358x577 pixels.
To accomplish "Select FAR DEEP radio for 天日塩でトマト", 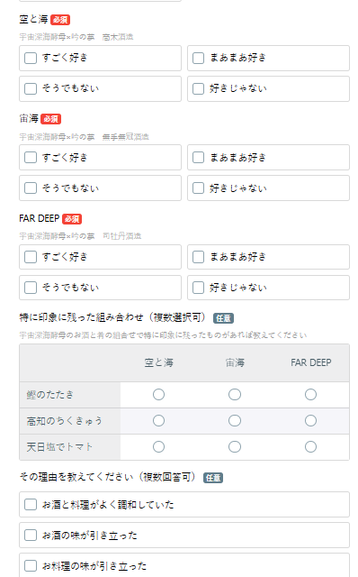I will point(310,447).
